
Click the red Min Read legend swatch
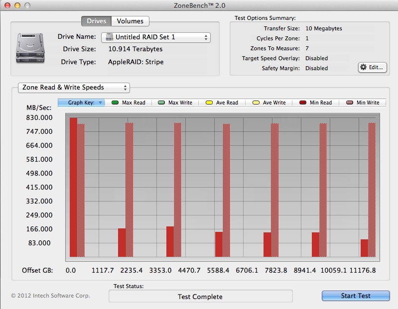coord(302,103)
